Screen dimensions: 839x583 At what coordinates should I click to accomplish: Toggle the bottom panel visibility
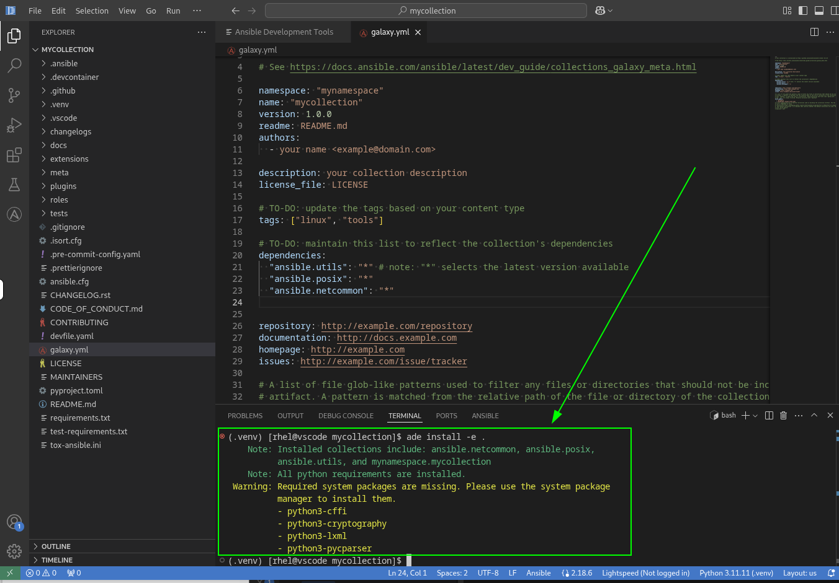coord(819,11)
